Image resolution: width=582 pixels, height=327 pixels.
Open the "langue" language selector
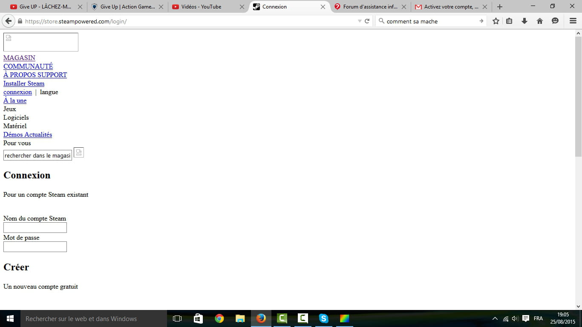click(49, 92)
